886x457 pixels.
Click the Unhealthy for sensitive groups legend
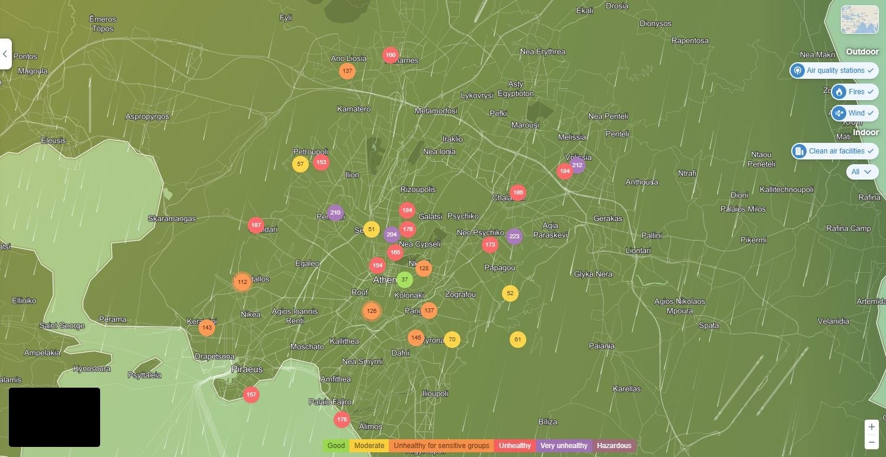441,446
